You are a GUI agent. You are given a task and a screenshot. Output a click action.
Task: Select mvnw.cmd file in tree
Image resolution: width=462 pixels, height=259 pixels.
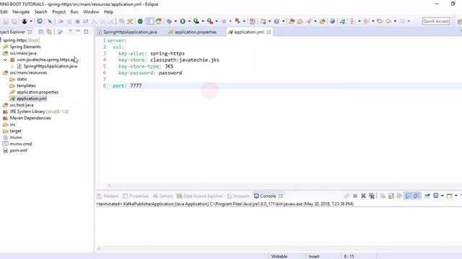tap(21, 144)
